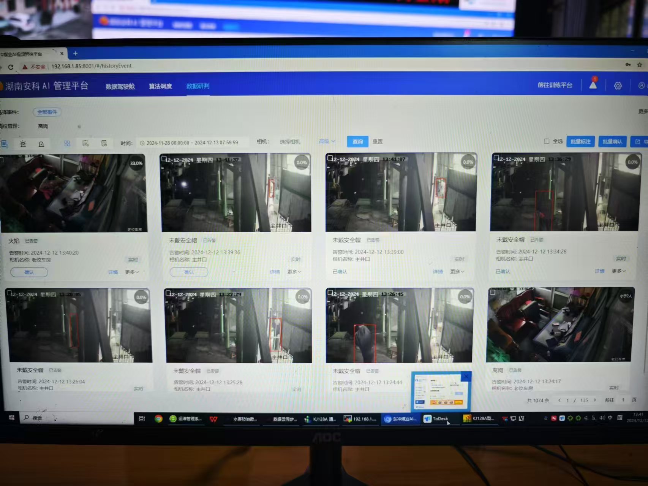The image size is (648, 486).
Task: Expand 更多 on the 火焰 alert card
Action: [132, 272]
